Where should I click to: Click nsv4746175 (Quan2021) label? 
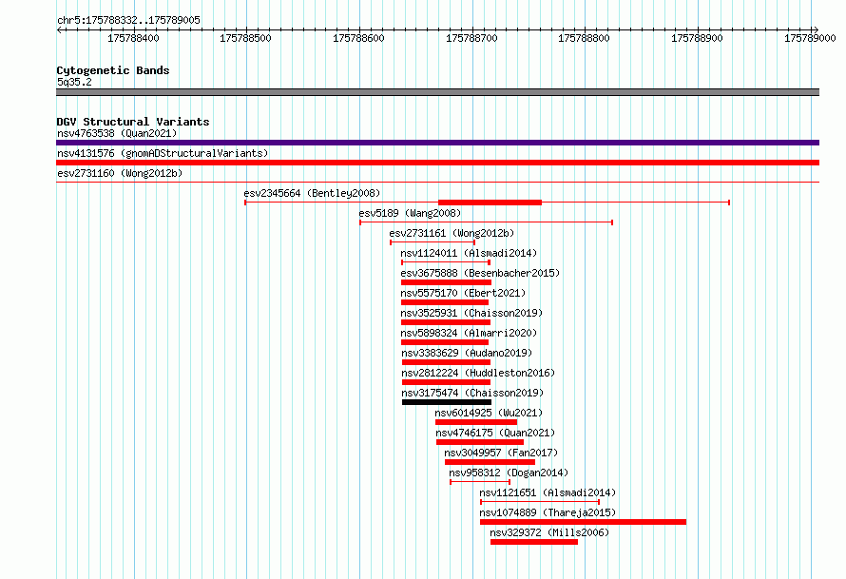click(x=495, y=433)
